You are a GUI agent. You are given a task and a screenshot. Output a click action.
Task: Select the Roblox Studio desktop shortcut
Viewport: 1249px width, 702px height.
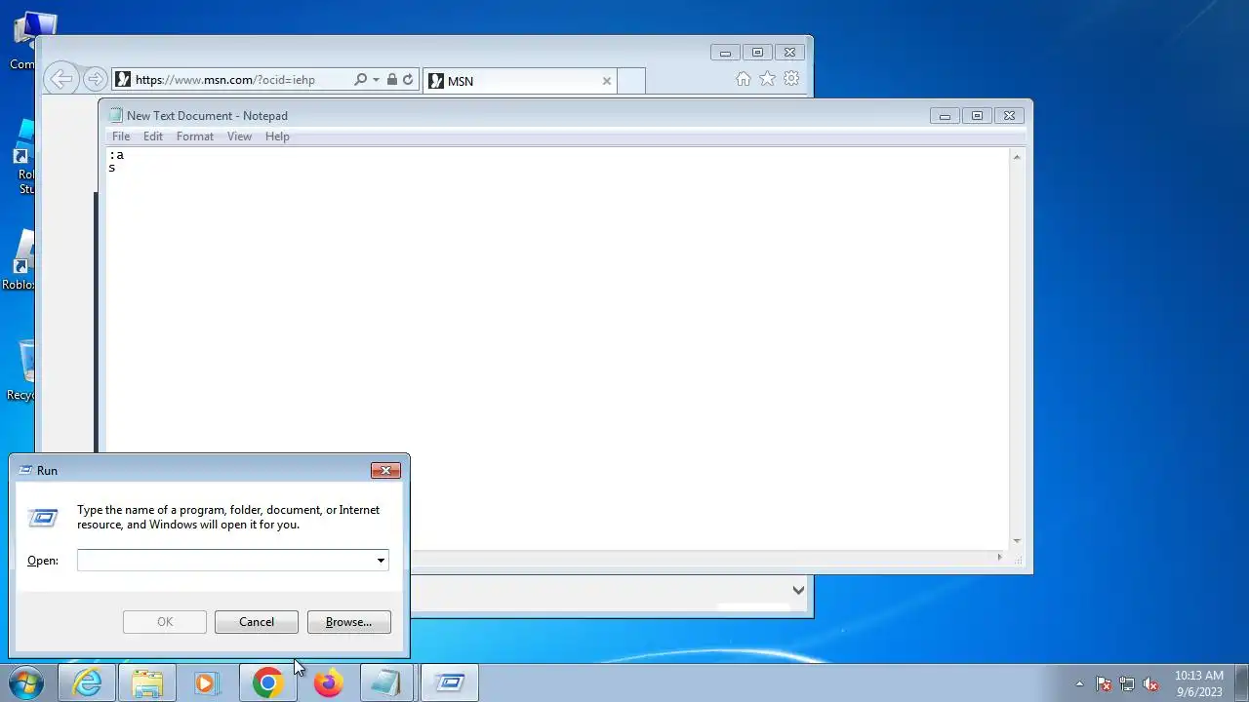pyautogui.click(x=23, y=156)
